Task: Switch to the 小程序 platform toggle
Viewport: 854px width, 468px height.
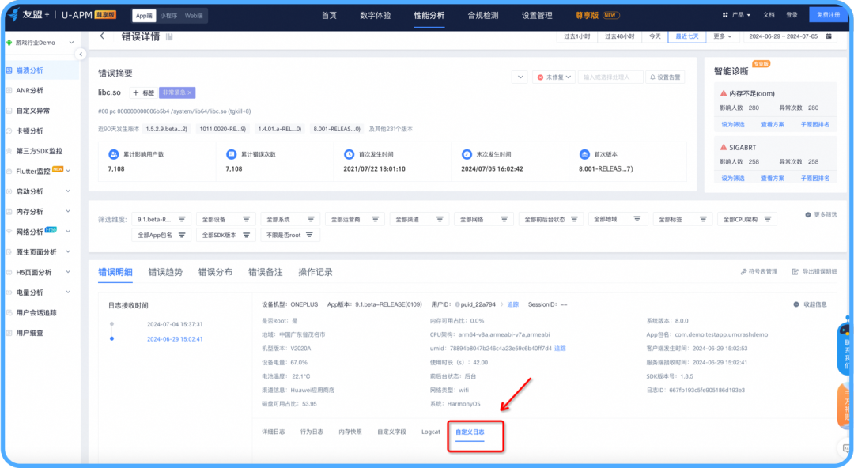Action: [x=168, y=16]
